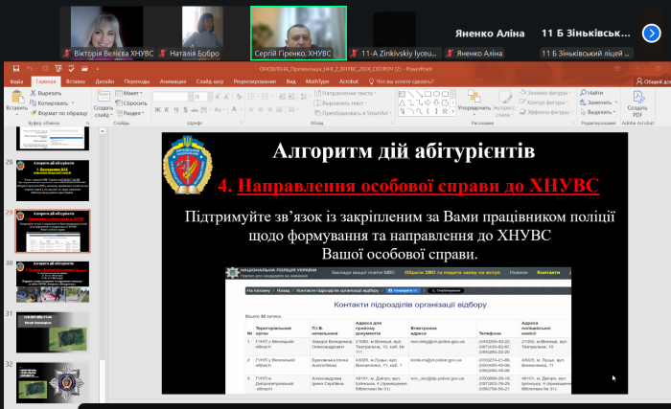This screenshot has height=409, width=671.
Task: Select the rectangle shape in shapes gallery
Action: point(428,94)
